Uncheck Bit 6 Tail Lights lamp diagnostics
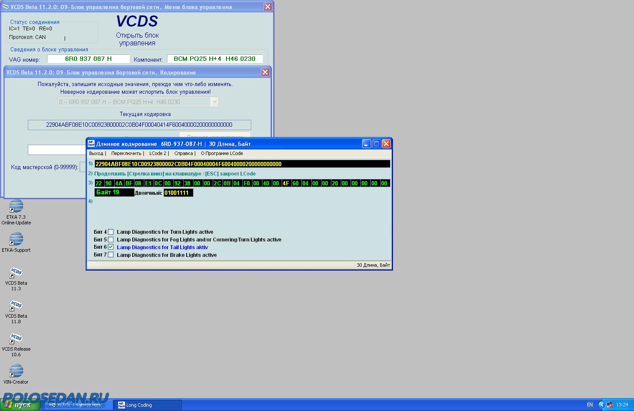The image size is (634, 411). tap(111, 247)
